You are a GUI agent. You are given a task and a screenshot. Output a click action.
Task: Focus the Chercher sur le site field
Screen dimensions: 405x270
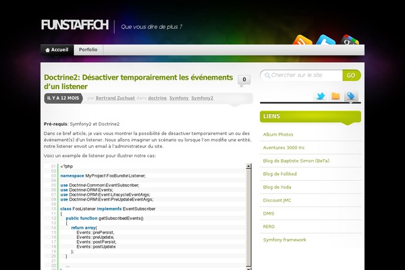point(302,76)
